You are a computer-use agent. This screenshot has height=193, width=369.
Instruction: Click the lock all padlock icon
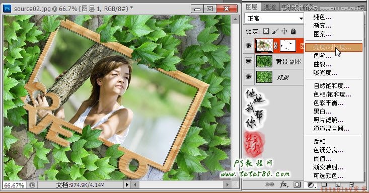click(293, 31)
